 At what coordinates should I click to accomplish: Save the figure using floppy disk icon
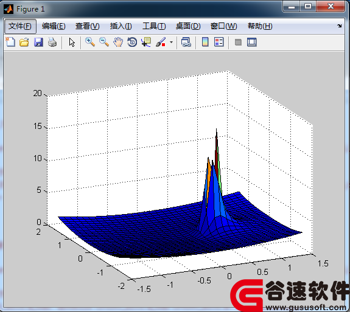38,42
